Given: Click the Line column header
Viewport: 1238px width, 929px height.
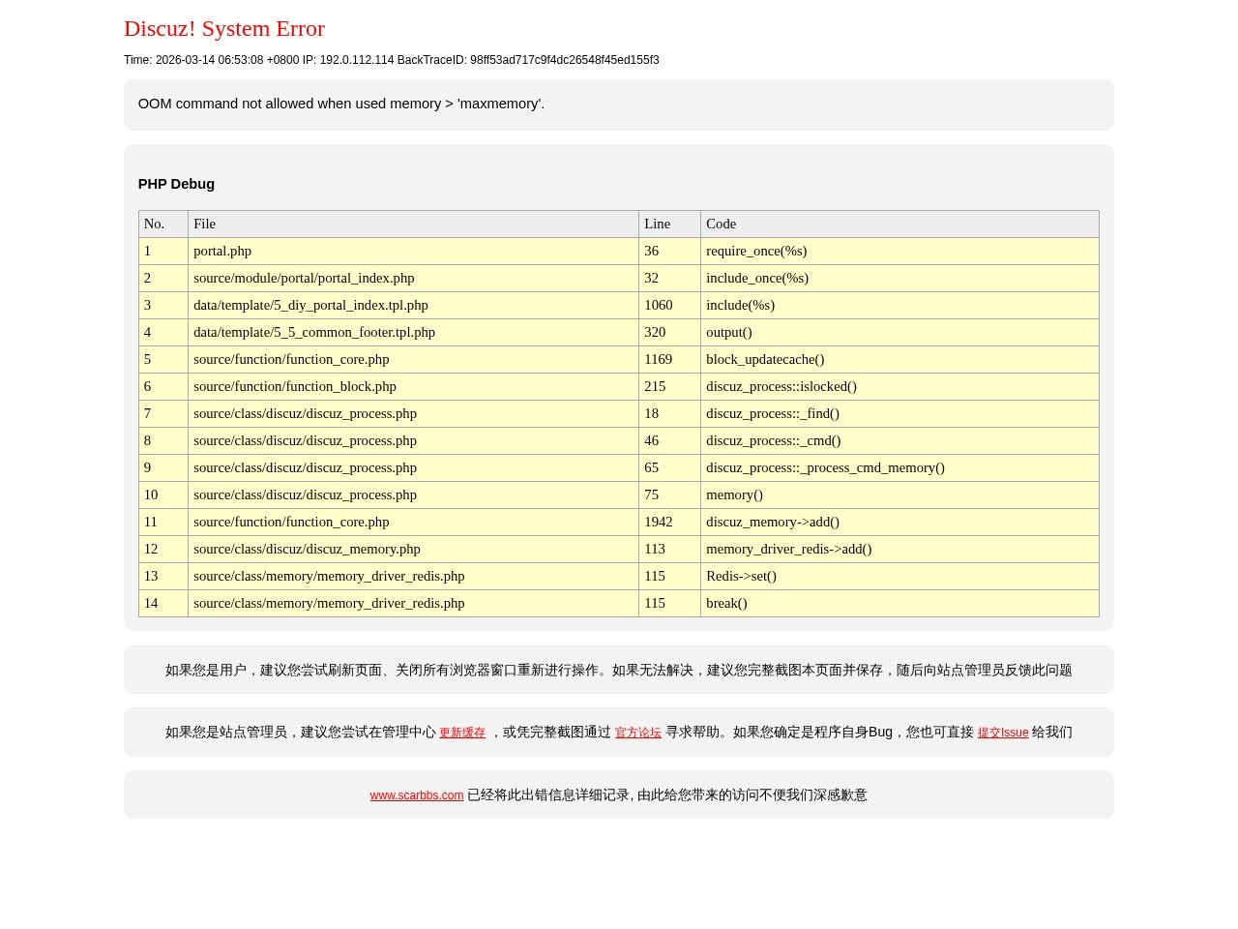Looking at the screenshot, I should point(657,224).
